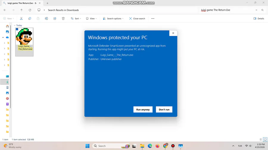Open the New dropdown
The image size is (268, 150).
(x=8, y=19)
